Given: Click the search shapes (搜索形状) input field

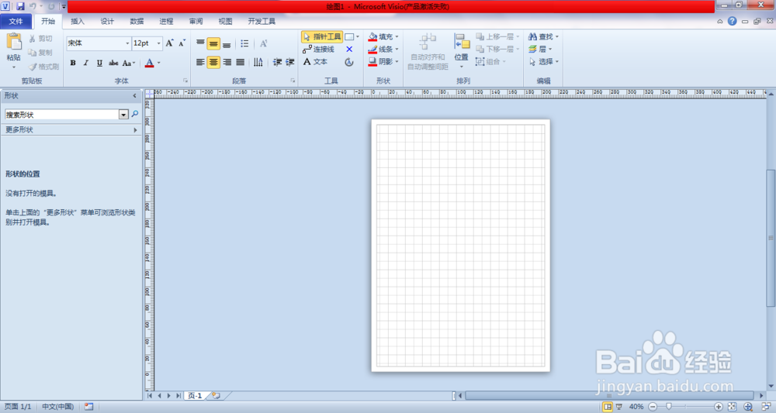Looking at the screenshot, I should 61,114.
